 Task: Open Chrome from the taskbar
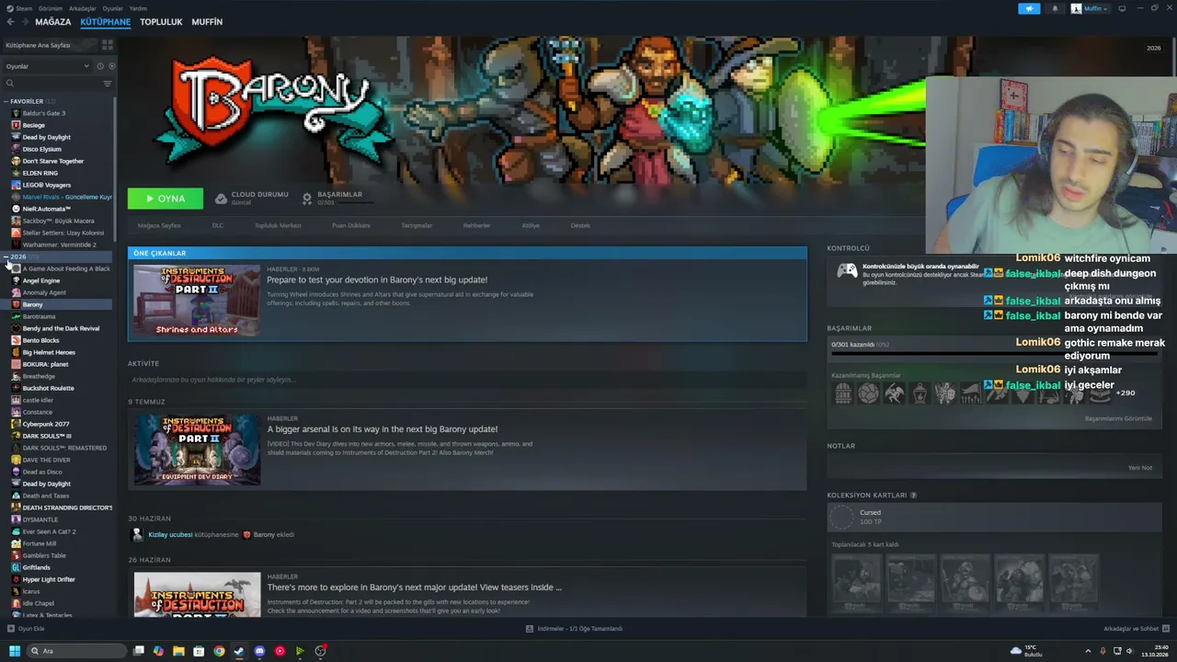click(219, 651)
